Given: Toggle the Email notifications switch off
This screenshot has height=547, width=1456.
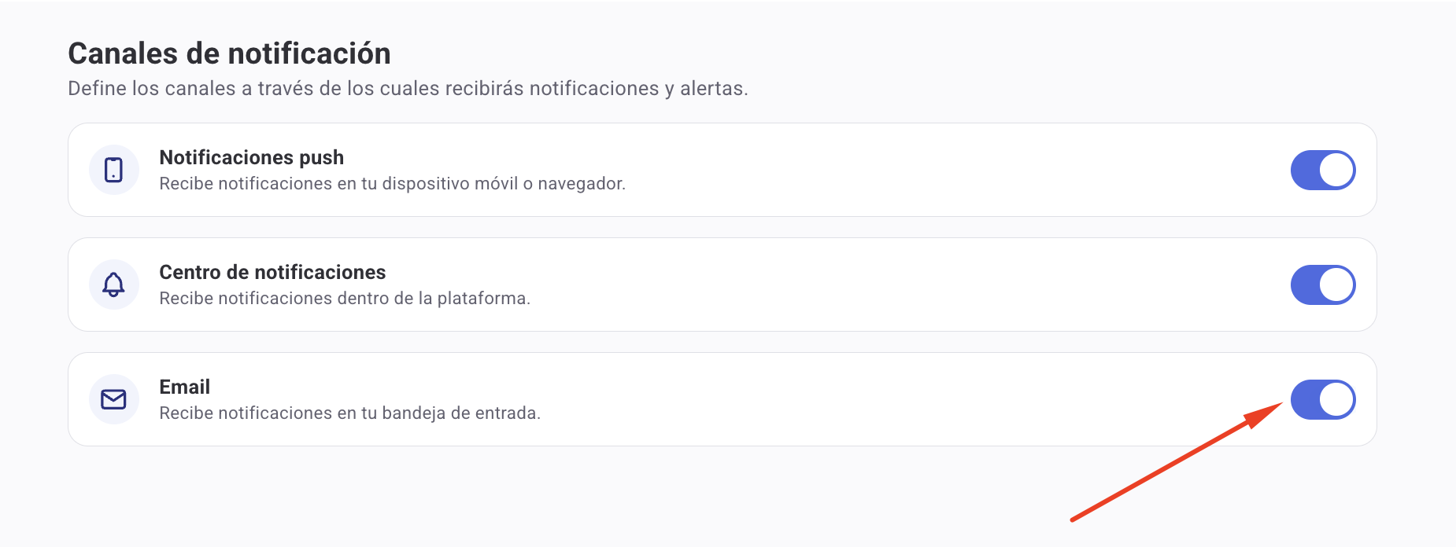Looking at the screenshot, I should coord(1323,399).
